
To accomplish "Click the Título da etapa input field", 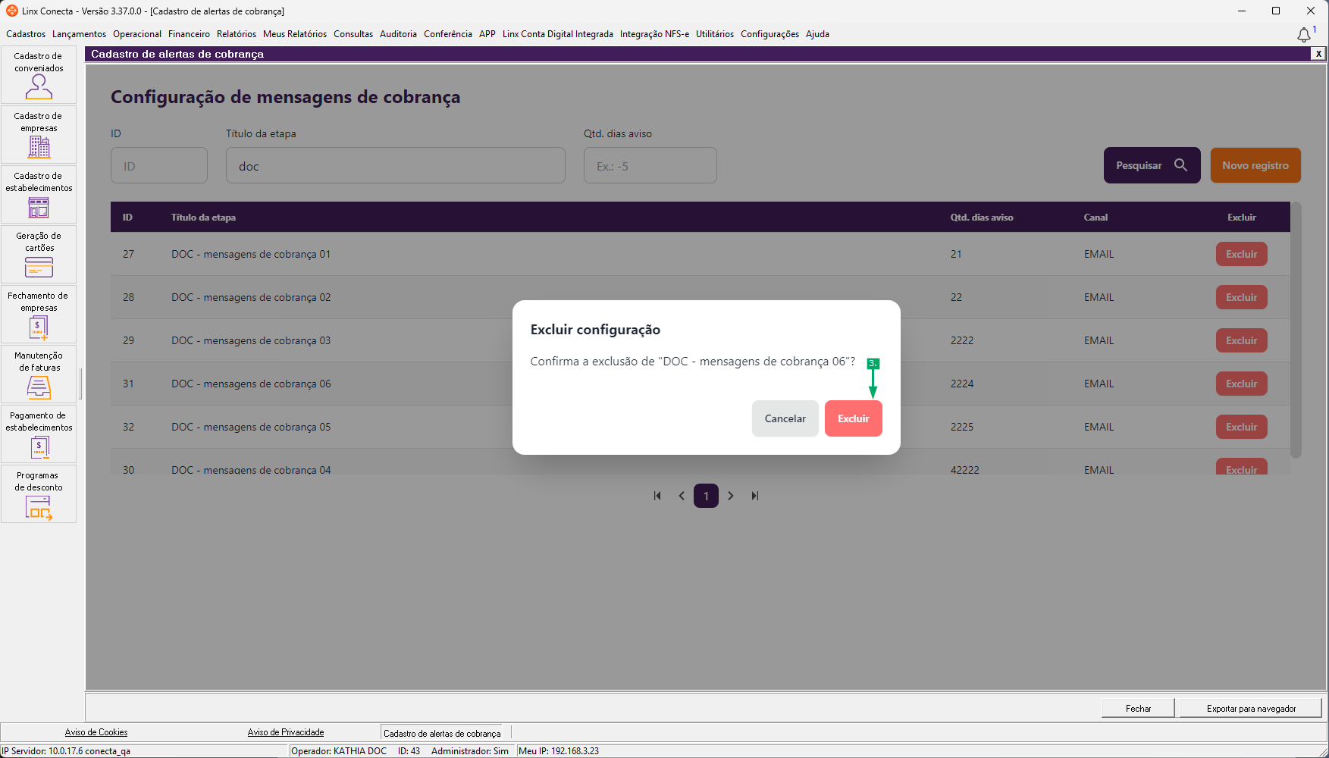I will 395,165.
